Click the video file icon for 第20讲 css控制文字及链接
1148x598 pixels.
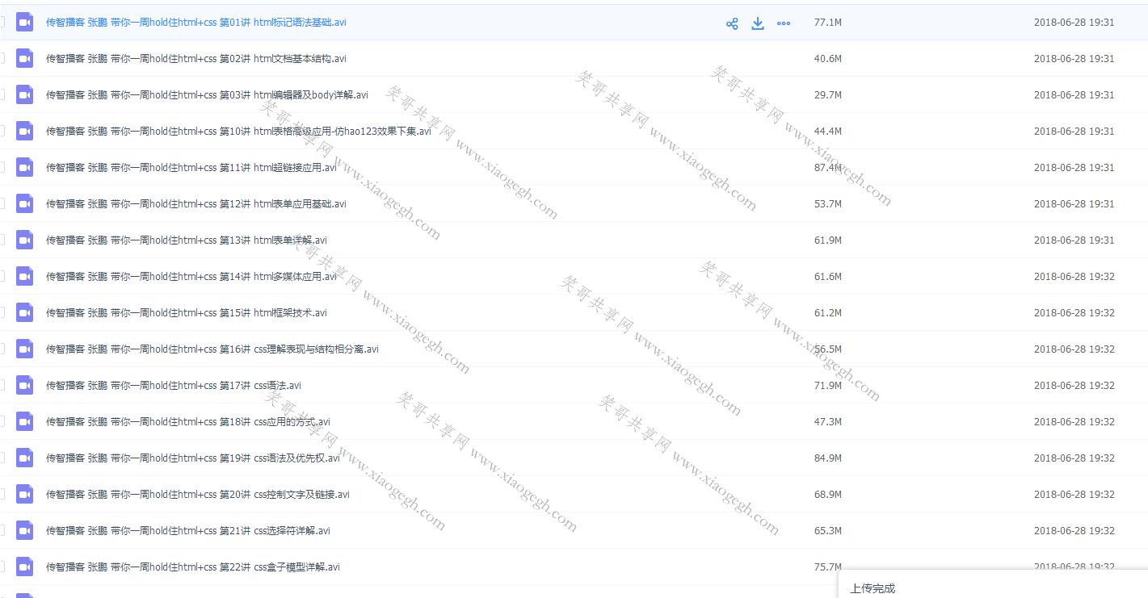tap(25, 495)
